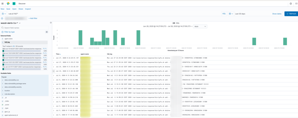Select the Share menu item

tap(21, 9)
